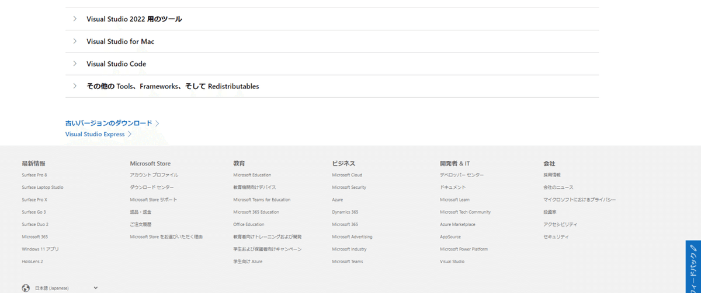Screen dimensions: 701x293
Task: Open the Azure Marketplace link
Action: click(457, 224)
